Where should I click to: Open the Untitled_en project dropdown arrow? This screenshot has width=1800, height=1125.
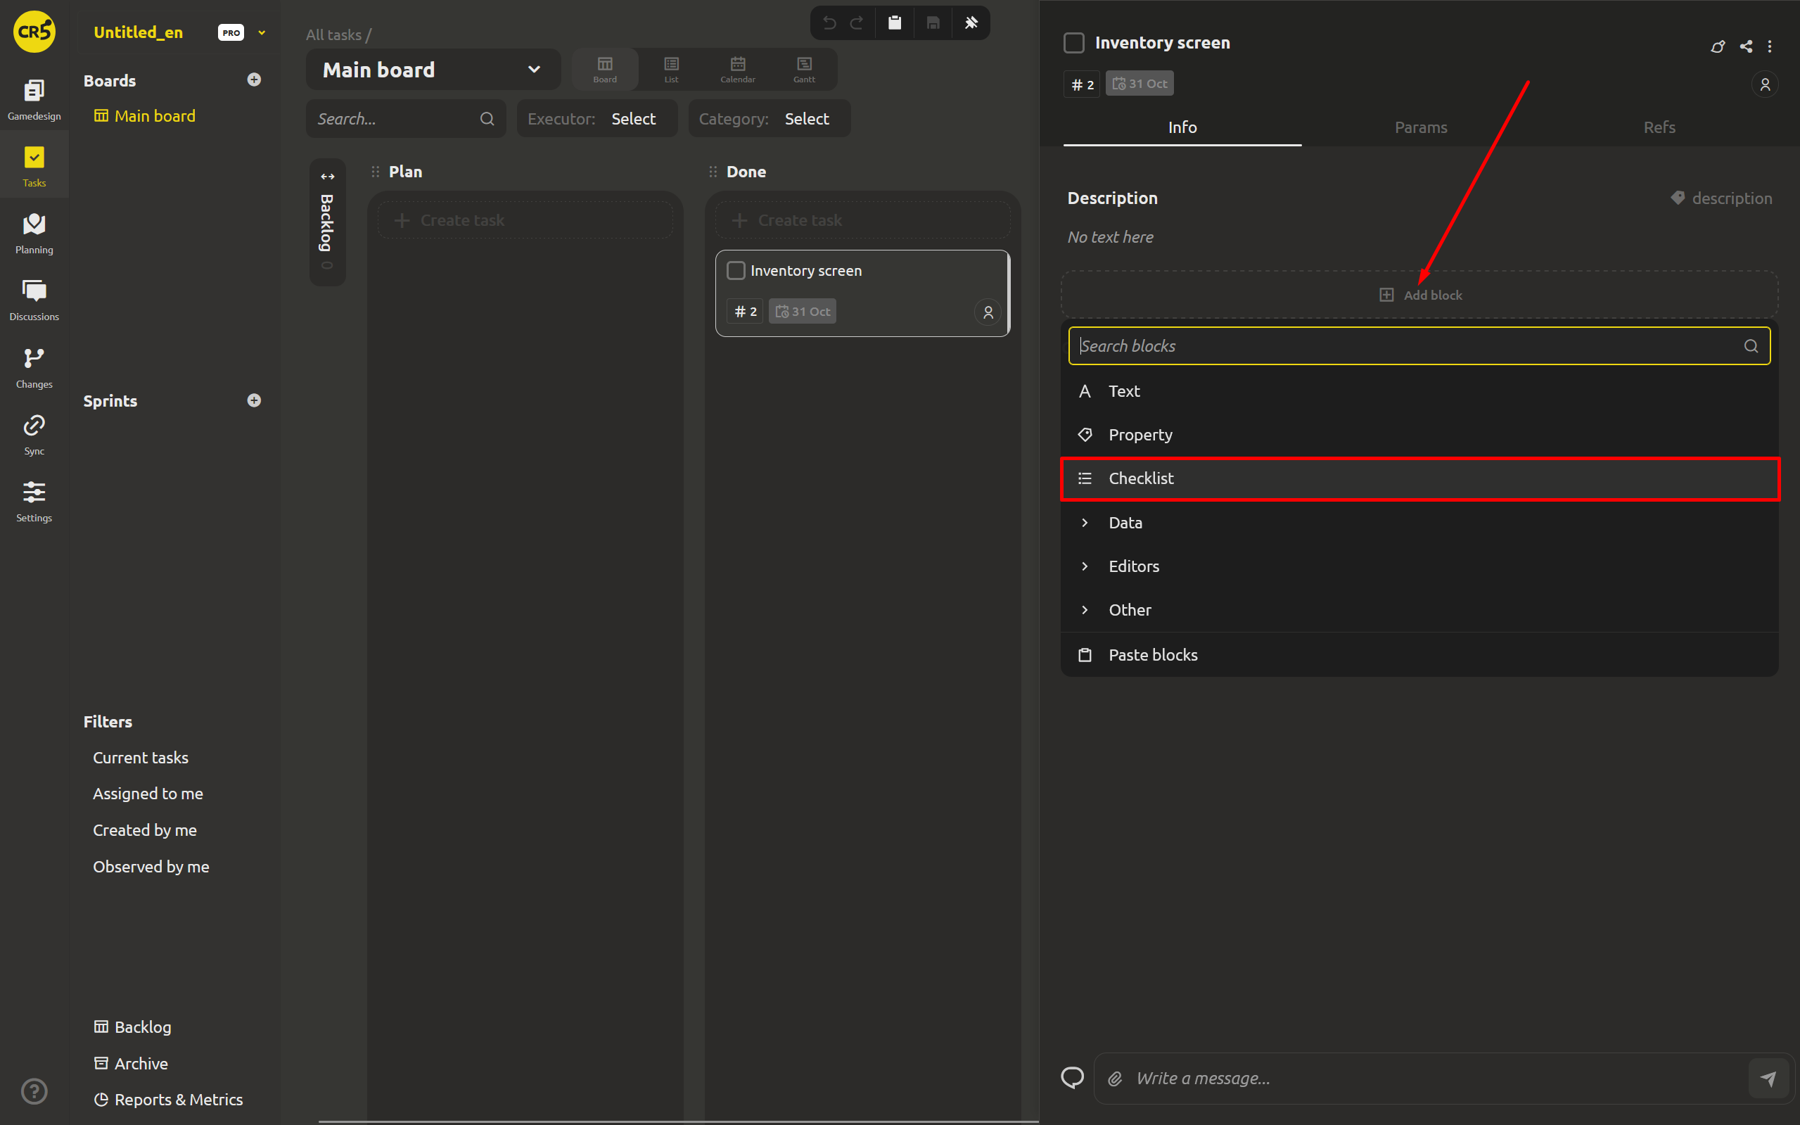coord(262,33)
